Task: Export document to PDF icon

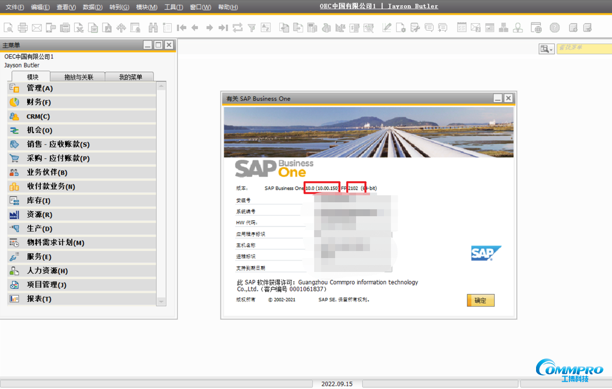Action: [x=105, y=27]
